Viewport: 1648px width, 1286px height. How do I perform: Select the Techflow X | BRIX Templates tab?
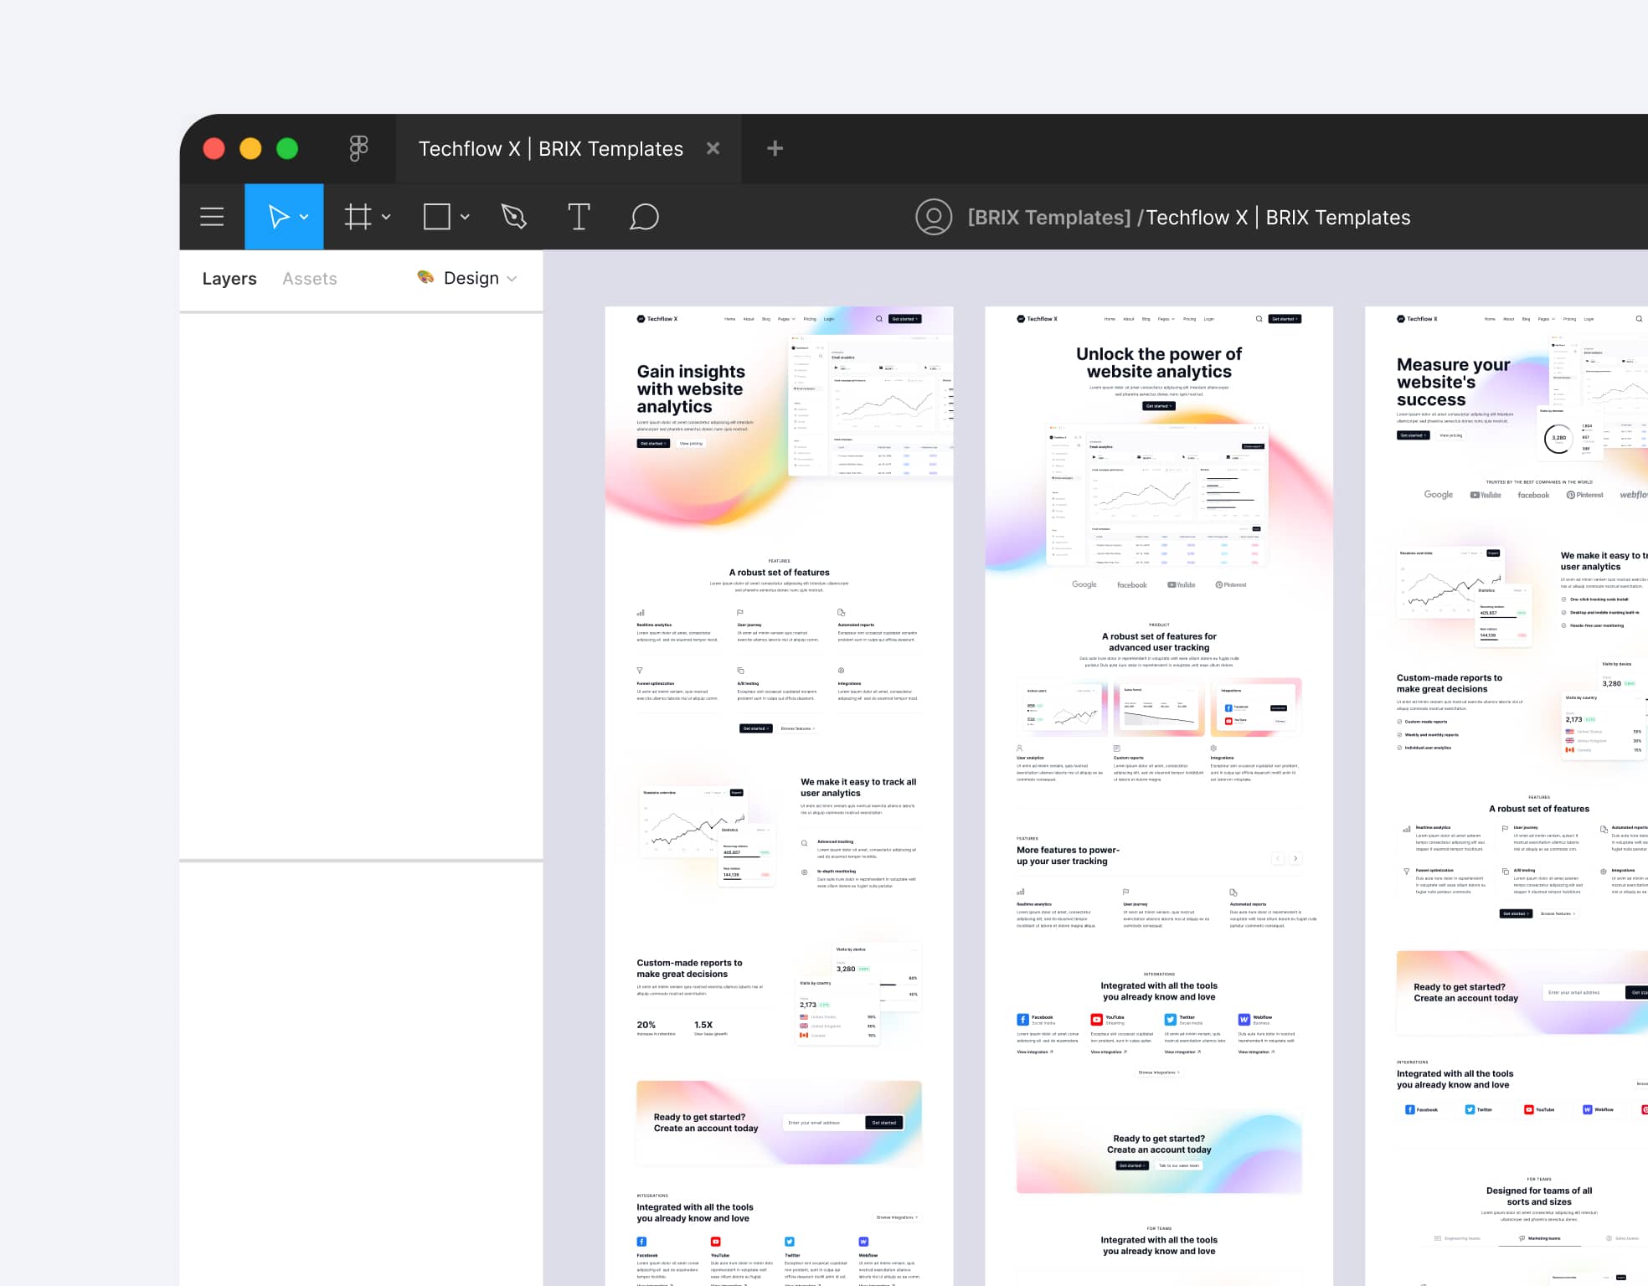coord(550,148)
